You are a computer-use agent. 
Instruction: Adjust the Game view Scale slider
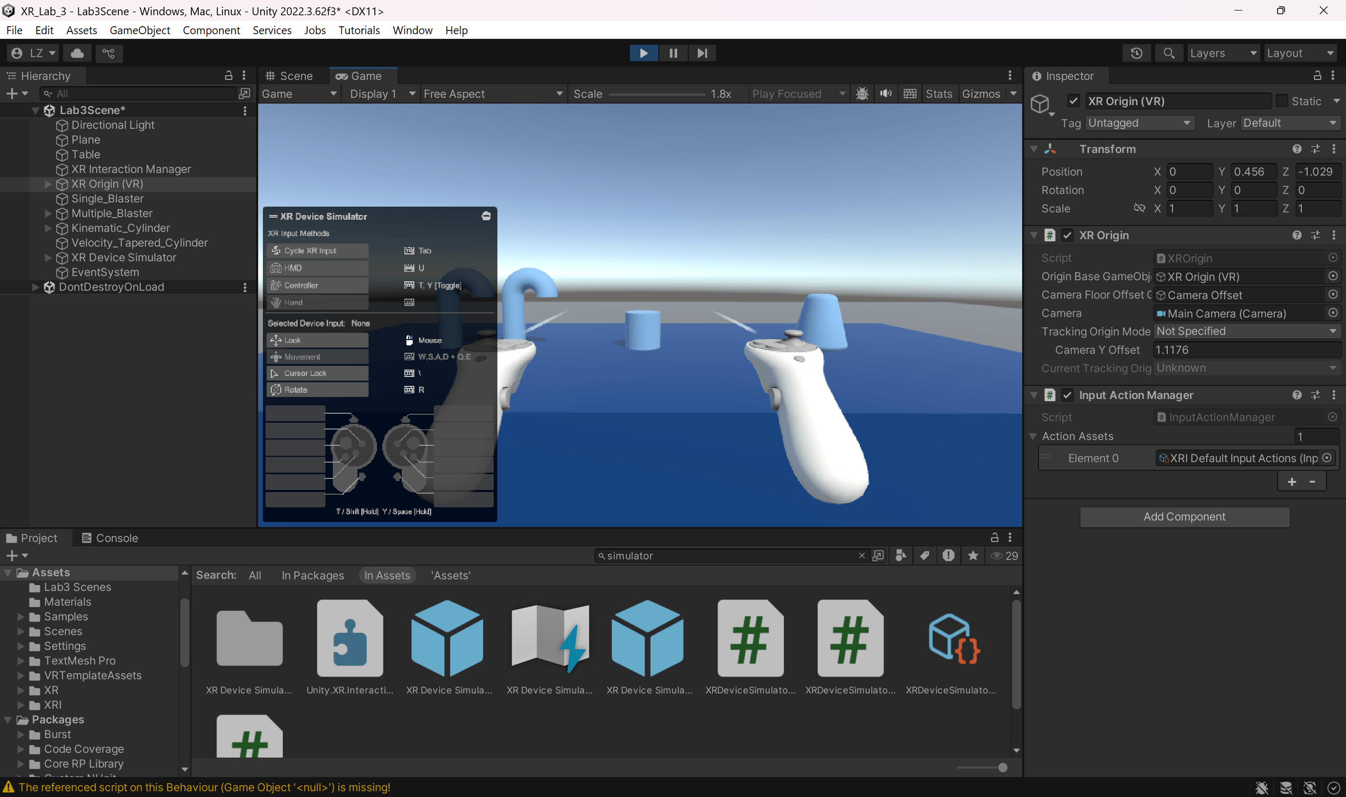[x=656, y=95]
